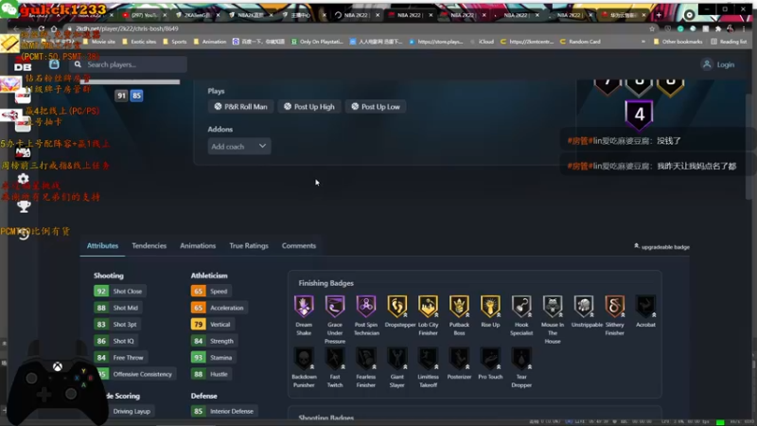Click the search magnifier icon
This screenshot has width=757, height=426.
78,64
